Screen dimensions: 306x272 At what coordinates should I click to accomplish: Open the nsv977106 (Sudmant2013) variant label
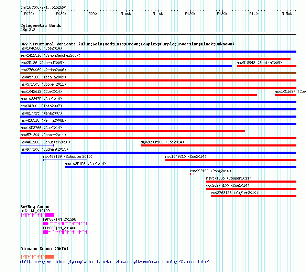(x=44, y=149)
